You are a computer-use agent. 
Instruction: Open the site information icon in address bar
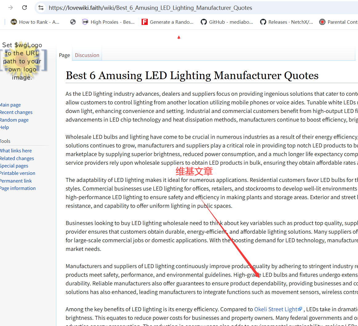[x=41, y=8]
